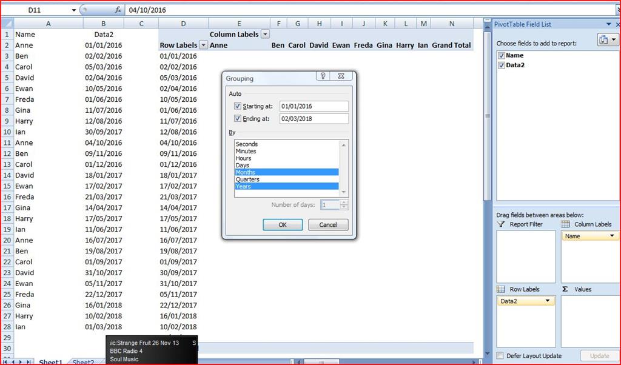Click the BBC Radio 4 notification popup
The image size is (621, 365).
(x=152, y=350)
